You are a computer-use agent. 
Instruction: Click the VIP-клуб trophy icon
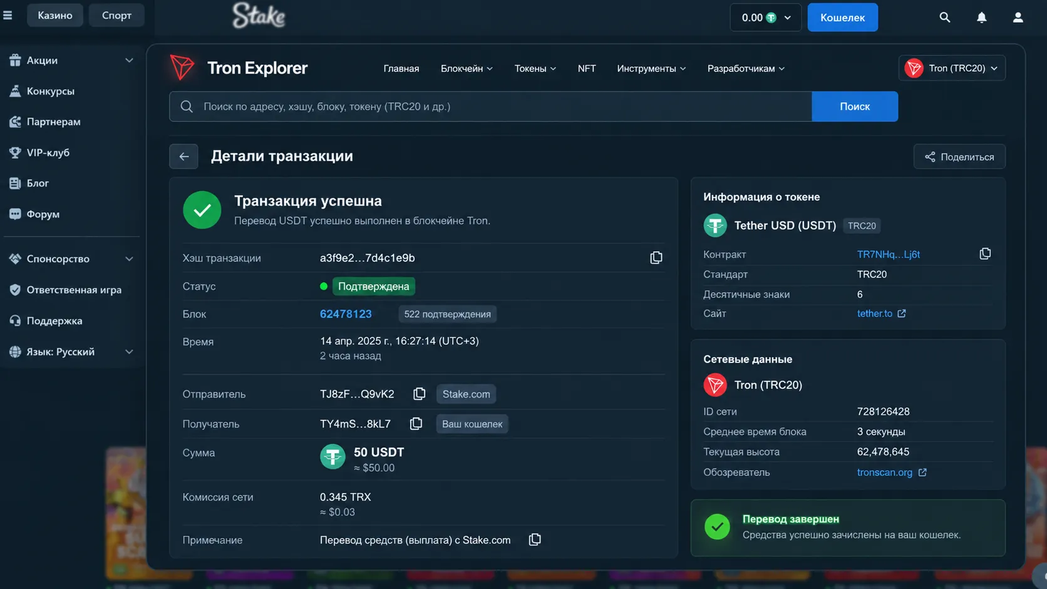(15, 152)
